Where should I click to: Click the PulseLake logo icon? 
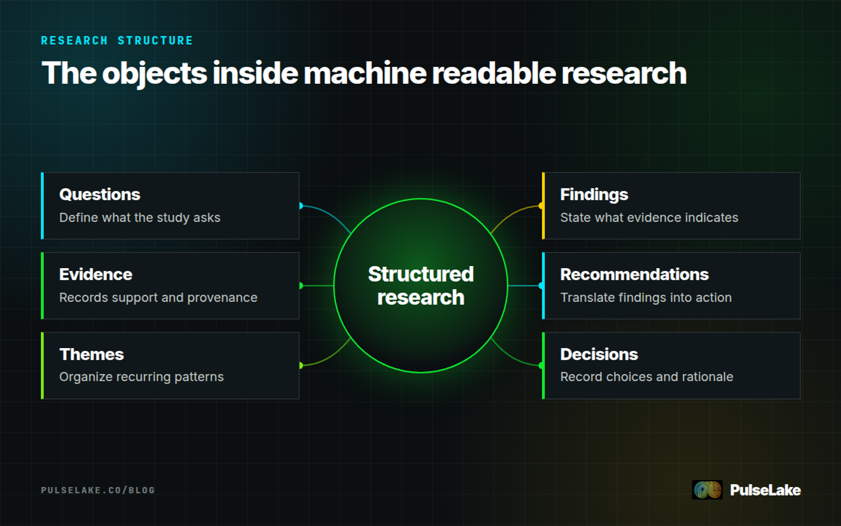coord(707,490)
